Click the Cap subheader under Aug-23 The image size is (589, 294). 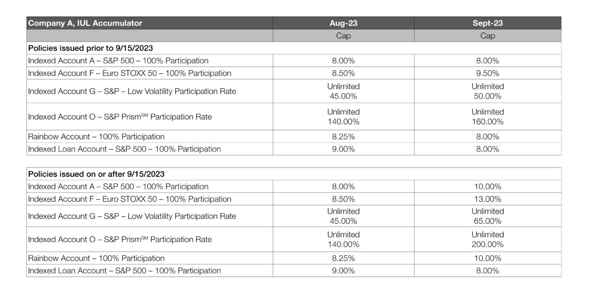tap(343, 36)
